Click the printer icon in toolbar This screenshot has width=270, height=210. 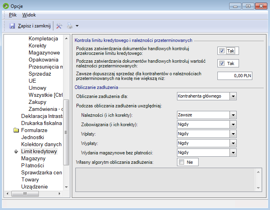coord(70,26)
